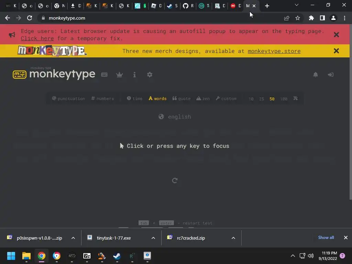
Task: Click the monkeytype logo icon
Action: coord(20,75)
